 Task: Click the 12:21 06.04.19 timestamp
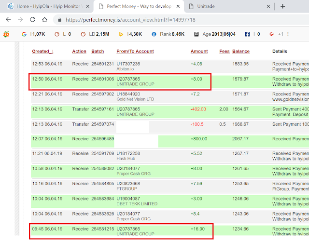[47, 94]
